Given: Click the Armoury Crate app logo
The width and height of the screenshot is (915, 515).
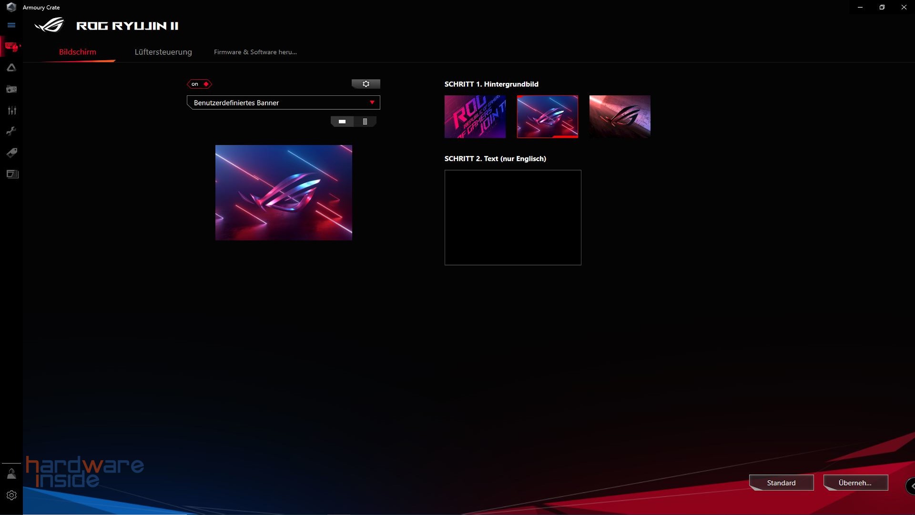Looking at the screenshot, I should click(11, 7).
